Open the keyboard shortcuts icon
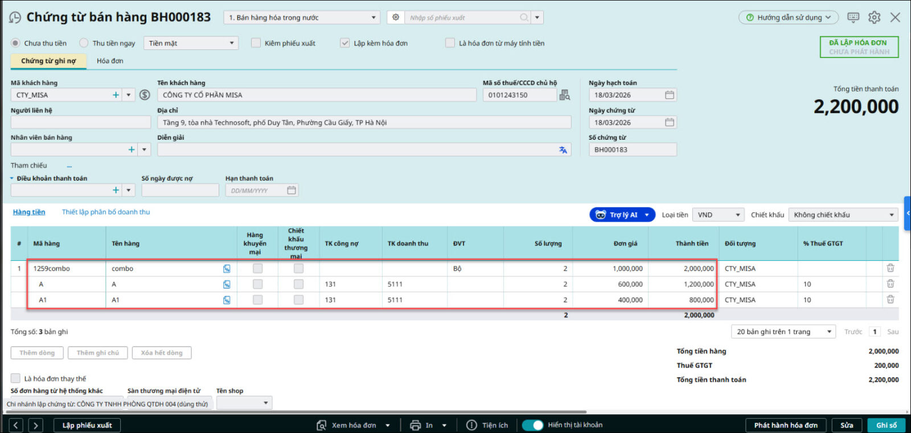Viewport: 911px width, 433px height. [853, 18]
